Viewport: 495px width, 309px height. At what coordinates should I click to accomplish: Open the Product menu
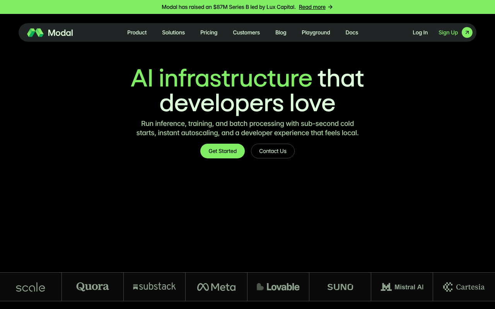(x=137, y=32)
